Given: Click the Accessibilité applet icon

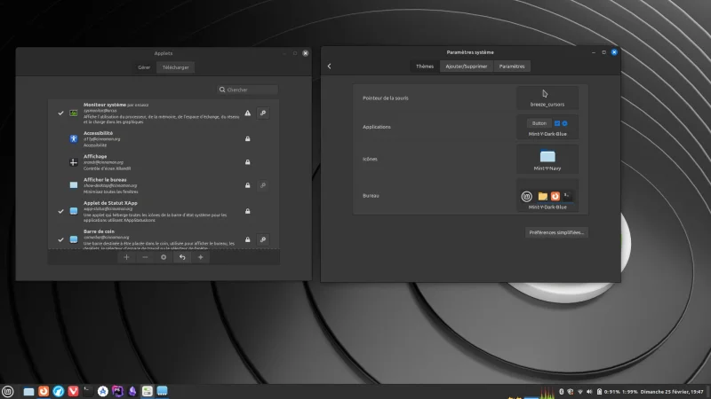Looking at the screenshot, I should (x=74, y=139).
